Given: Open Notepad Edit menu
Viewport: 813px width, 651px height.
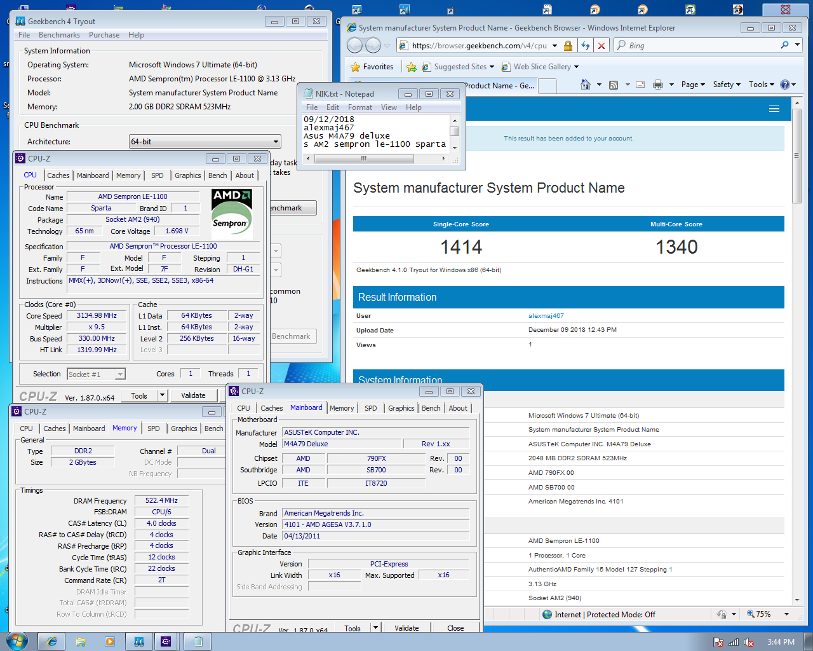Looking at the screenshot, I should click(x=333, y=107).
